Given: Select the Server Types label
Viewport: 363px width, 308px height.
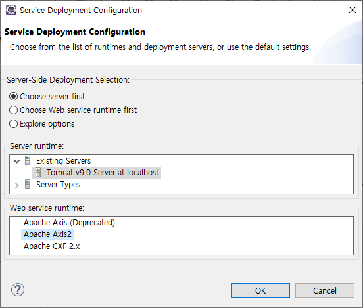Looking at the screenshot, I should [58, 185].
